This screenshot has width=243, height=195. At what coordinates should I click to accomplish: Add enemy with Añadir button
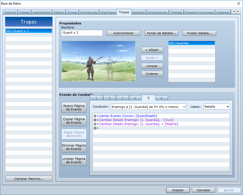152,50
